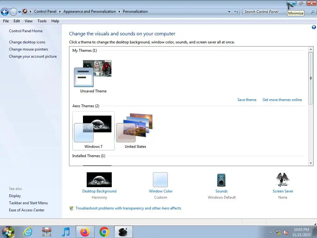
Task: Click the window resize grip icon
Action: [x=315, y=224]
